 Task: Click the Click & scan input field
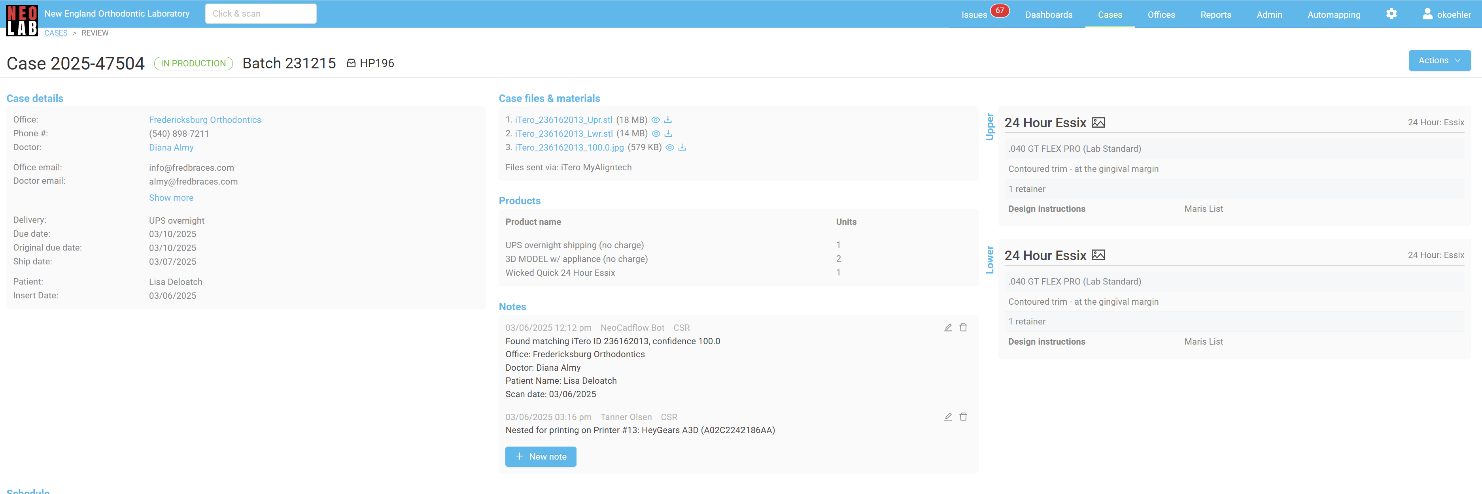tap(261, 14)
